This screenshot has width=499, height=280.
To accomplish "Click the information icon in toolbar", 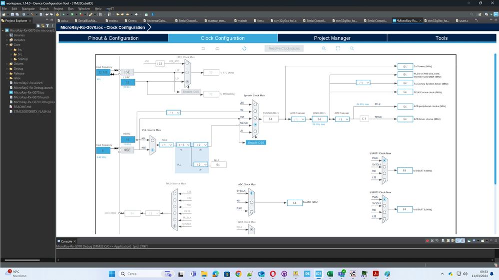I will tap(153, 14).
